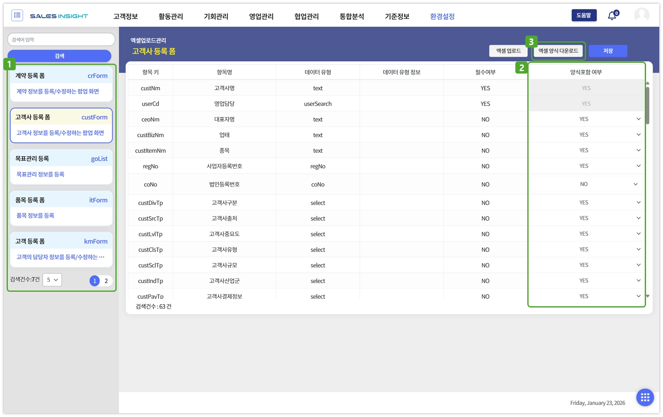The image size is (663, 417).
Task: Open 양식포함 dropdown for custIndTp row
Action: point(586,281)
